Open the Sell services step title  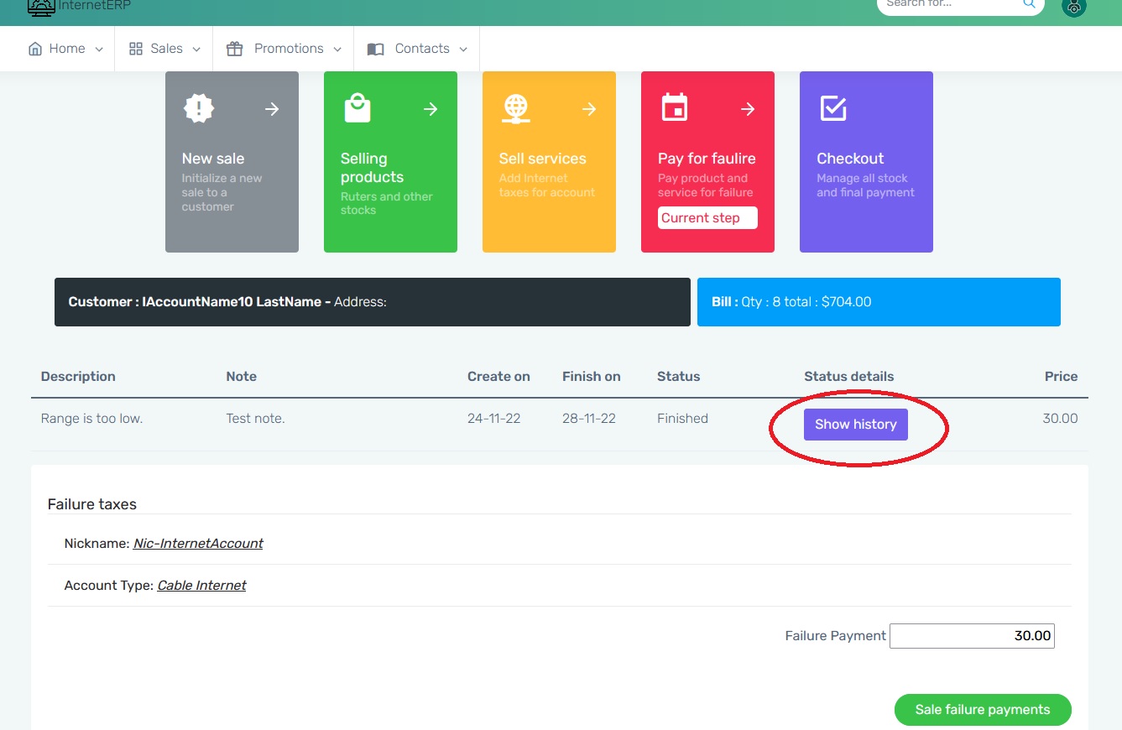[x=543, y=159]
